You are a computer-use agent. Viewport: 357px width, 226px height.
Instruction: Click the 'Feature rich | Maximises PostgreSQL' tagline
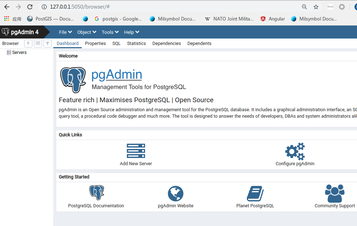pos(136,100)
